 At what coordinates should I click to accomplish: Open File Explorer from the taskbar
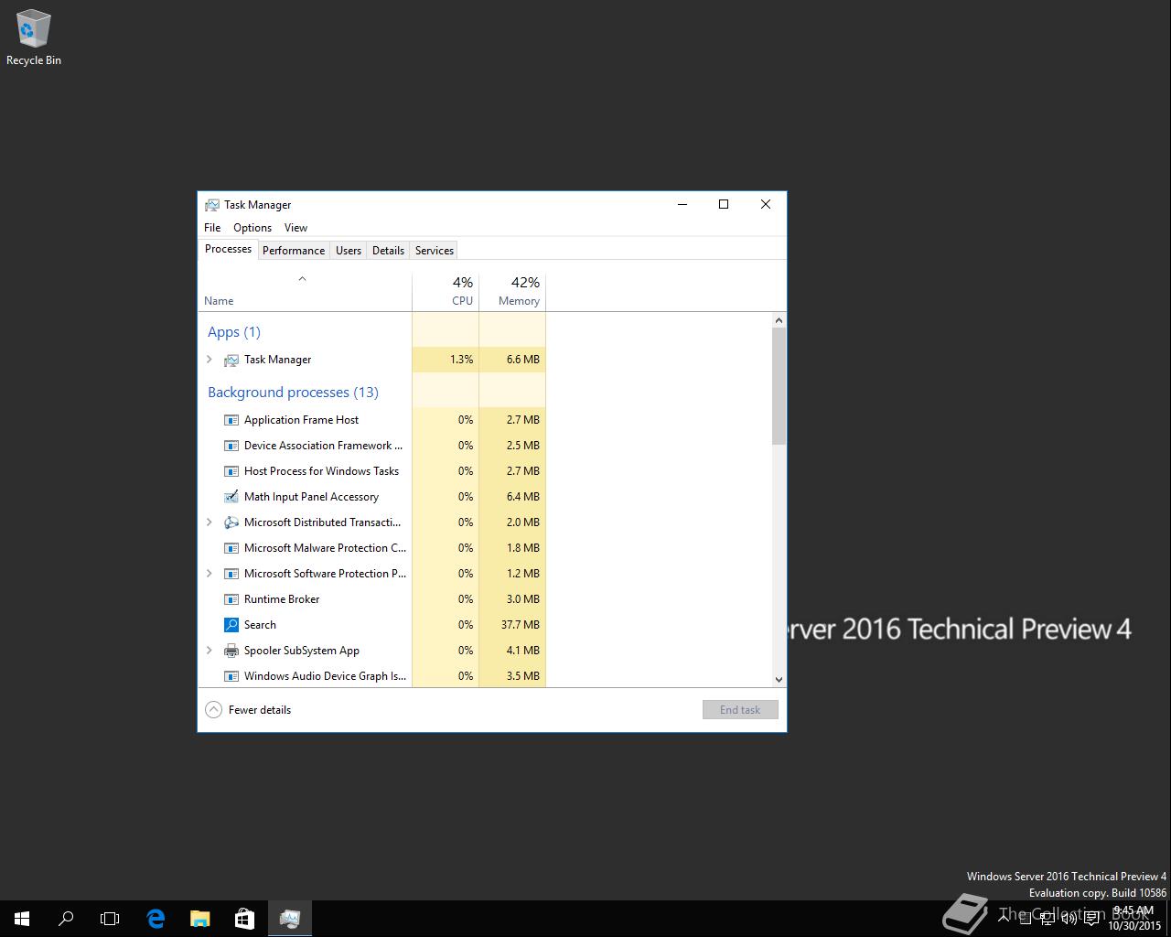coord(199,919)
